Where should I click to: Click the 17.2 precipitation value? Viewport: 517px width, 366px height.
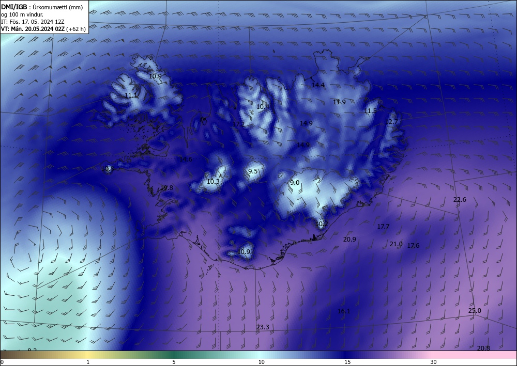(x=238, y=124)
